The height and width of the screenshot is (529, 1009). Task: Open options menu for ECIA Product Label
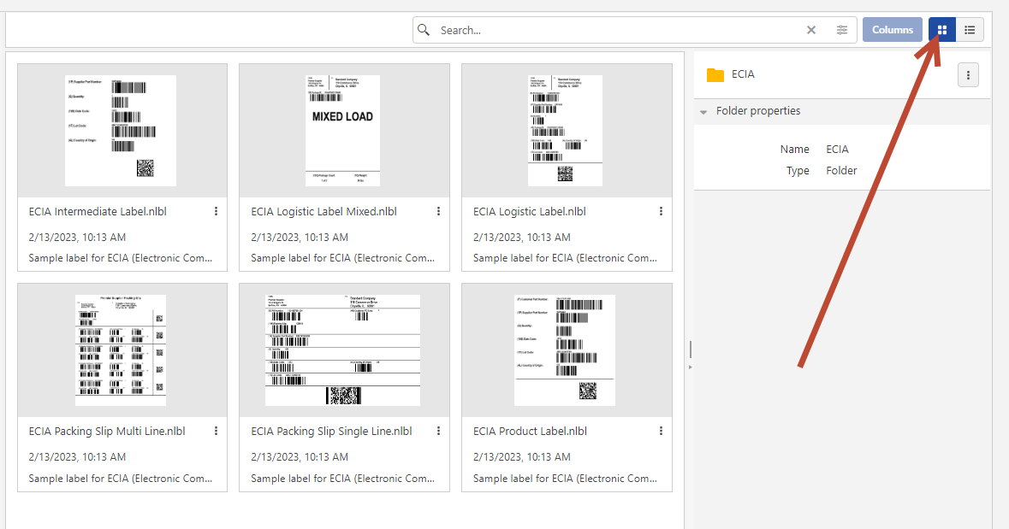click(661, 431)
